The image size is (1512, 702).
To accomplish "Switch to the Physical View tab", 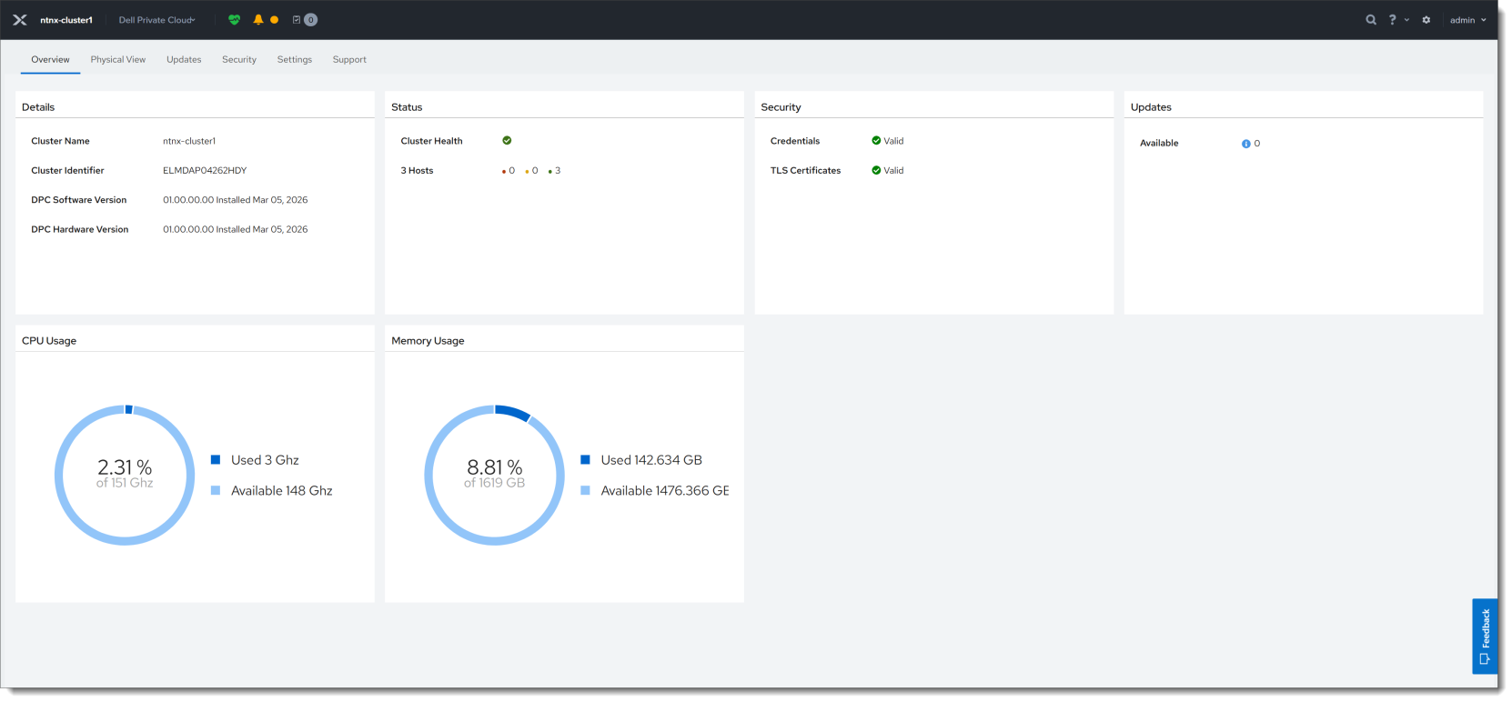I will [x=118, y=60].
